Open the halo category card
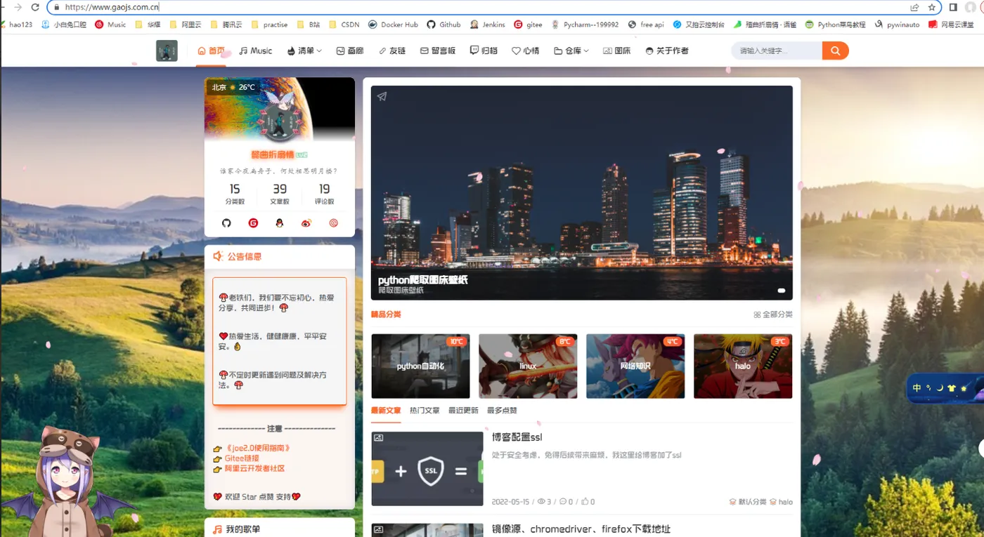Viewport: 984px width, 537px height. (743, 366)
